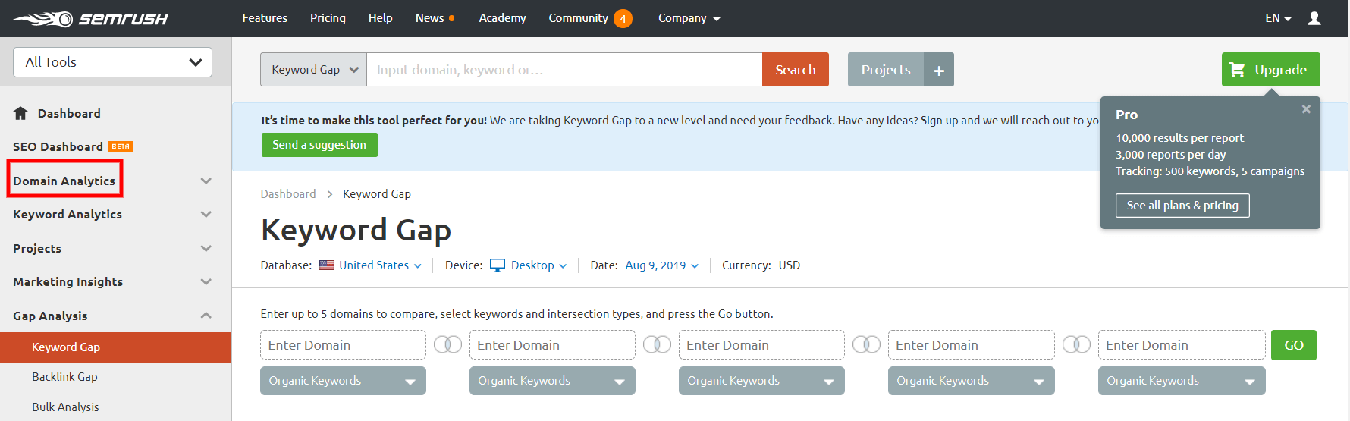The image size is (1350, 421).
Task: Open fourth domain's Organic Keywords dropdown
Action: coord(971,381)
